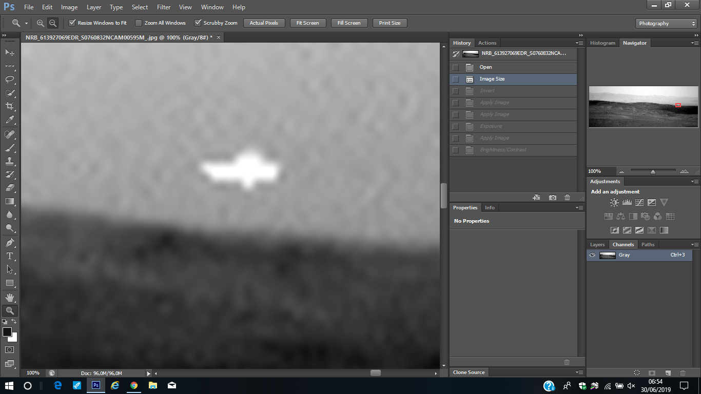The image size is (701, 394).
Task: Select the Crop tool
Action: coord(10,106)
